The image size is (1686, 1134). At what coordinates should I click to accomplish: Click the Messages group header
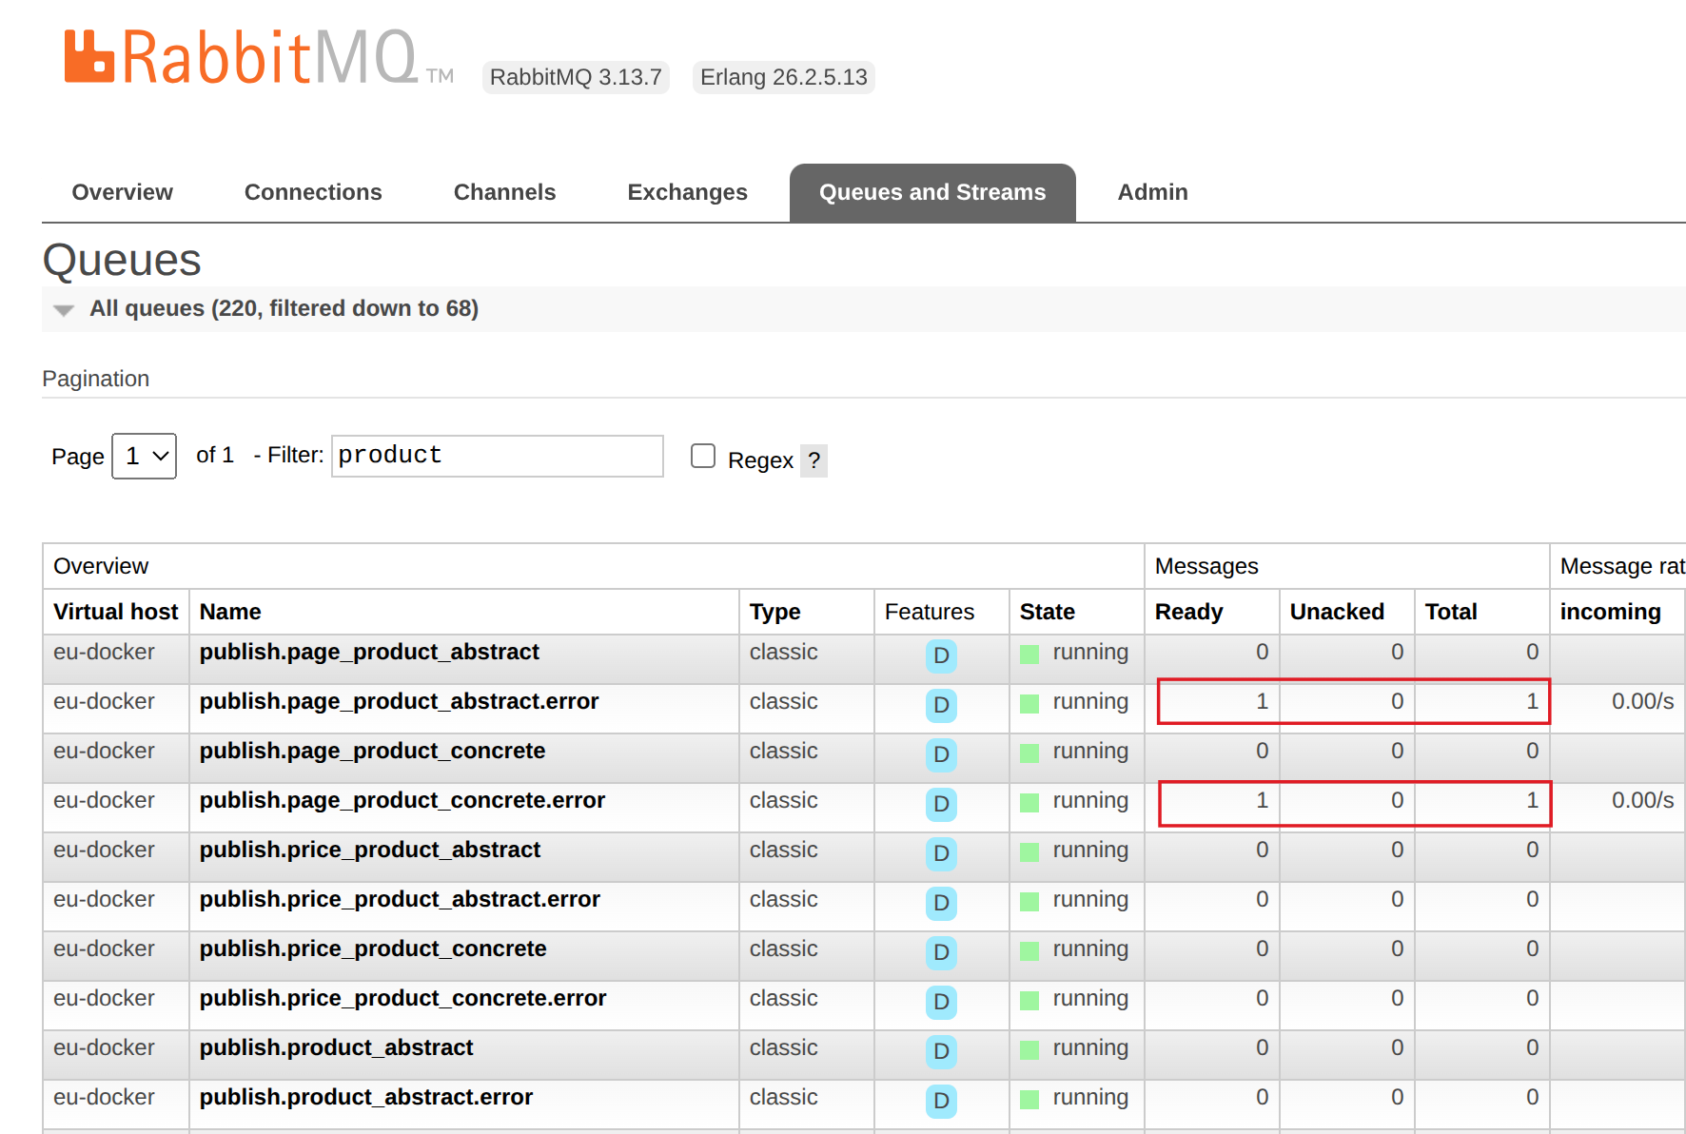click(x=1206, y=566)
